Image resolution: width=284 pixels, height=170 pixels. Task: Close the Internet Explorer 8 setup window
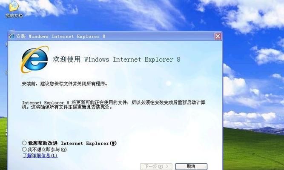[x=218, y=37]
